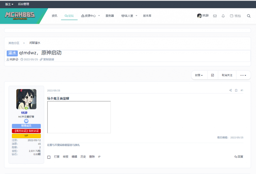Open the 版本库 nav item
The height and width of the screenshot is (174, 256).
pos(147,16)
